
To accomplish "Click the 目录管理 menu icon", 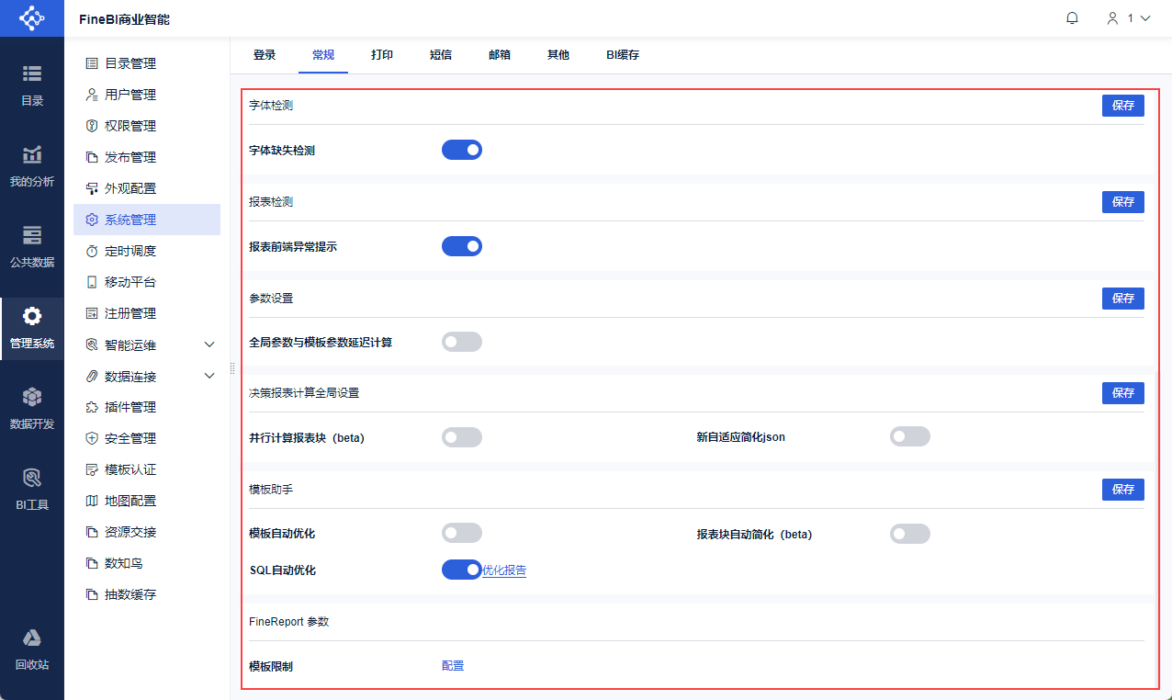I will point(92,63).
